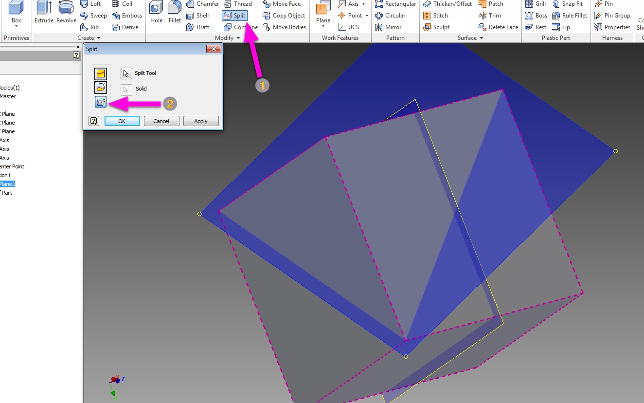Image resolution: width=644 pixels, height=403 pixels.
Task: Start the Revolve feature
Action: click(66, 13)
